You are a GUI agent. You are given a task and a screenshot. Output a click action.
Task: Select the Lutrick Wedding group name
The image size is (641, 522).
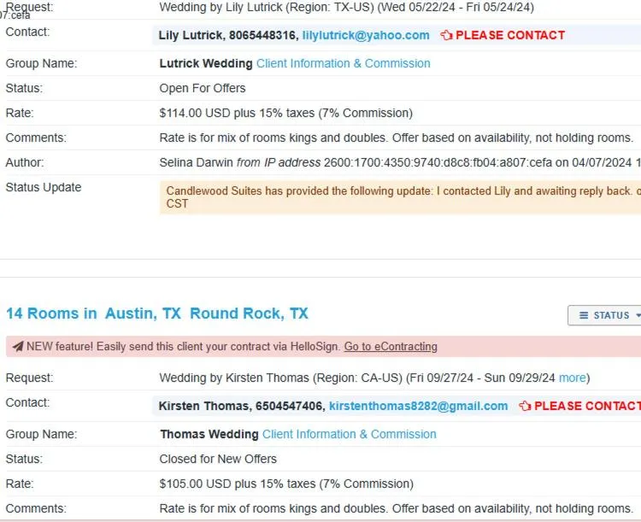pos(206,63)
